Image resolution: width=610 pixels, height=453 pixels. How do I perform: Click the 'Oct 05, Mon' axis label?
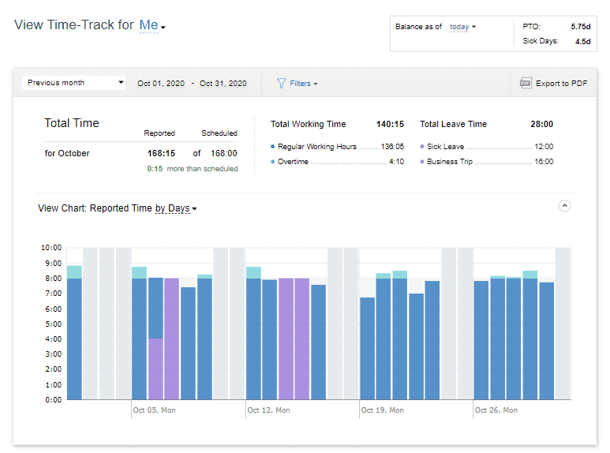tap(154, 410)
